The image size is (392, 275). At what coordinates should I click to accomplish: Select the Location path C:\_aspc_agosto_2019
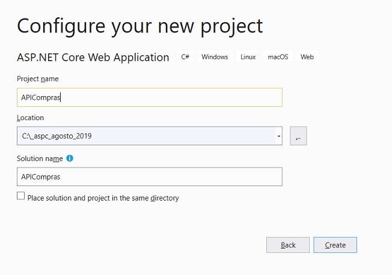(57, 136)
